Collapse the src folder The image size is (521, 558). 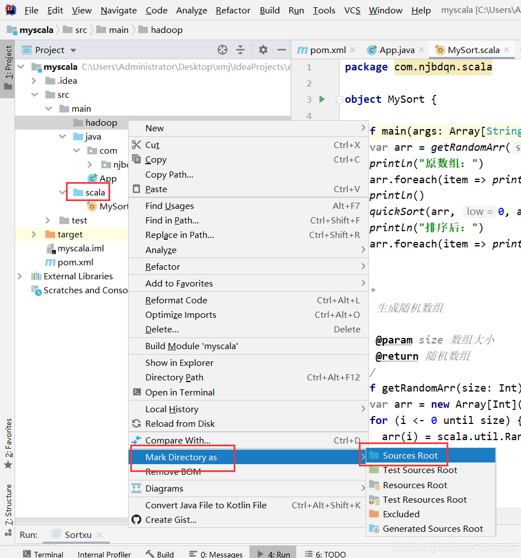35,94
